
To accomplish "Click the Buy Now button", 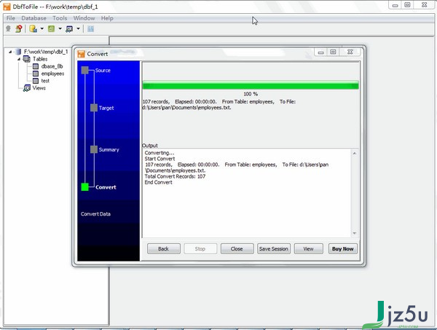I will (343, 248).
